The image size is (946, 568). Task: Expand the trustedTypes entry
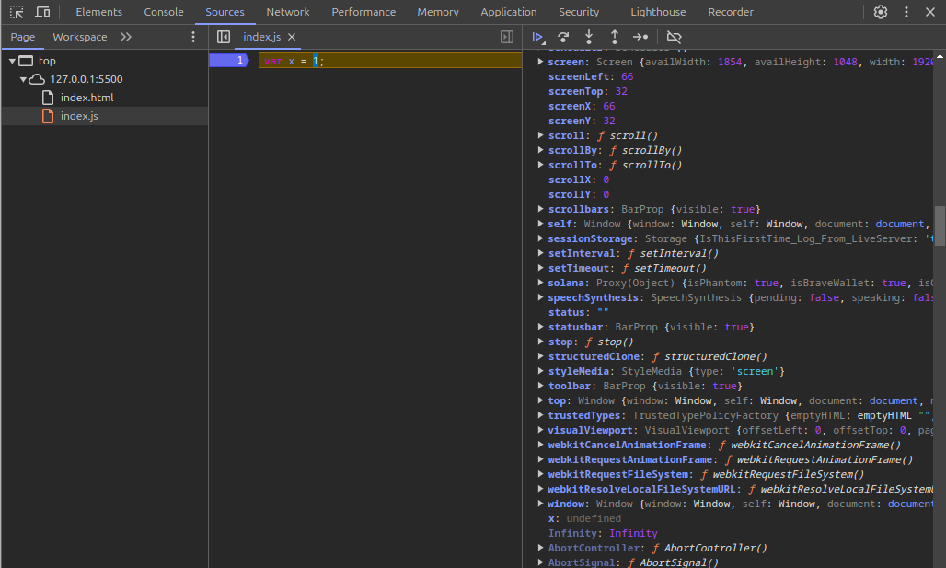click(x=540, y=415)
